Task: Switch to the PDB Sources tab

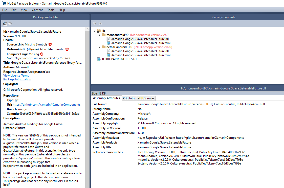Action: (x=146, y=98)
